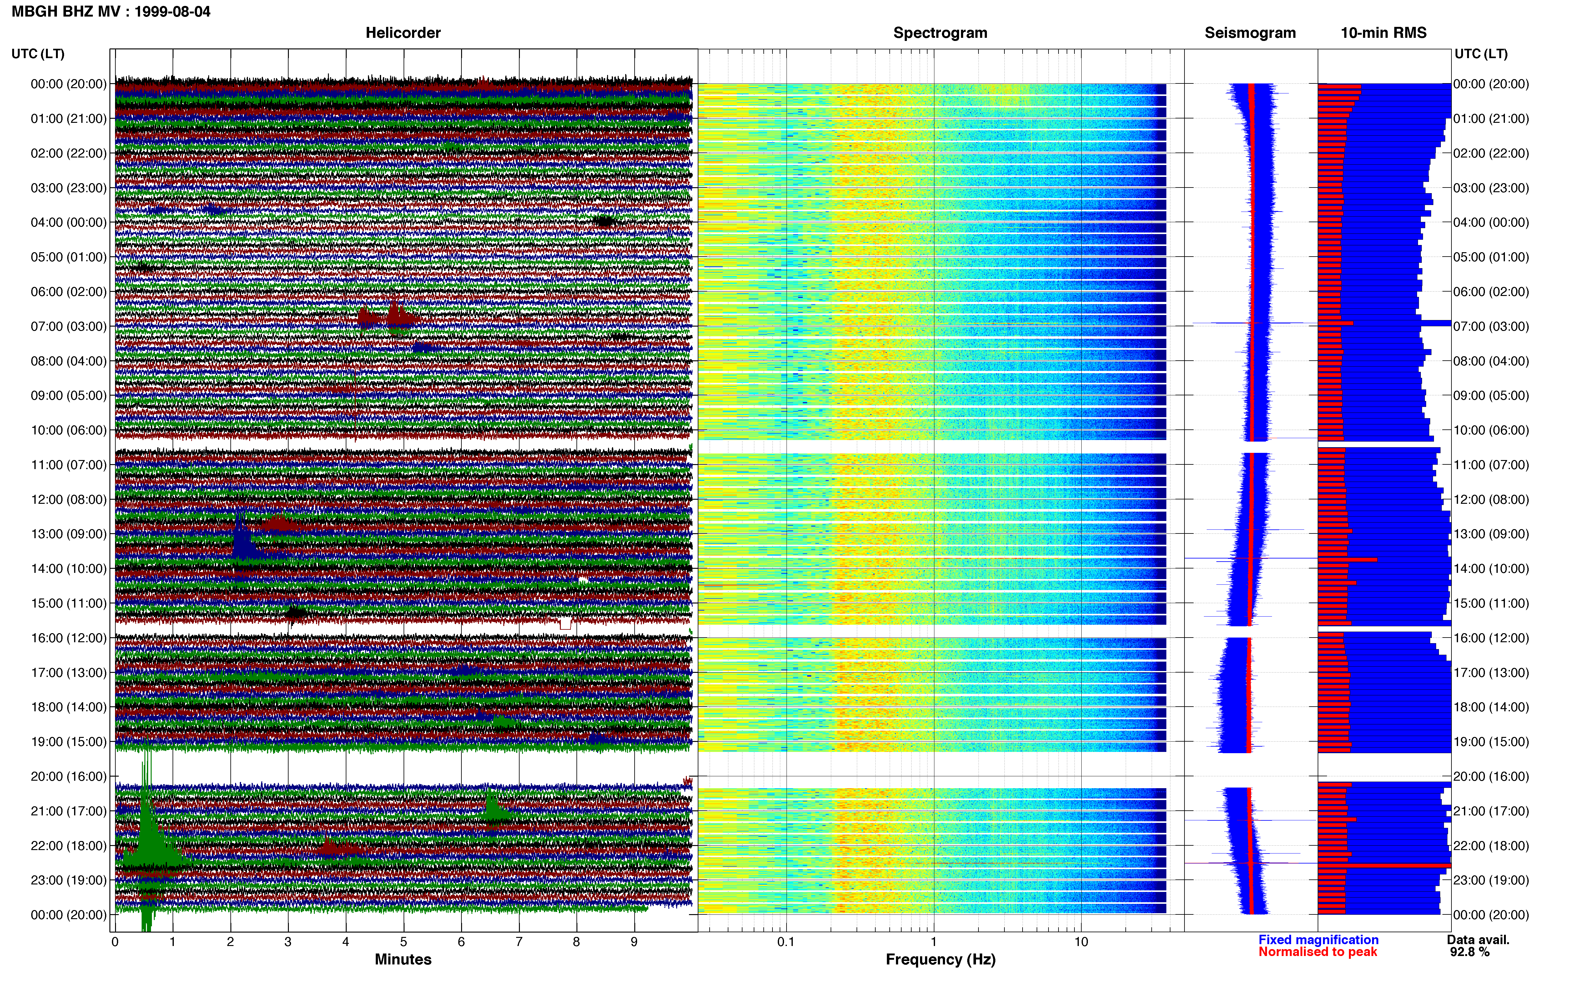Click RMS-side time label 13:00 (09:00)

(x=1491, y=533)
